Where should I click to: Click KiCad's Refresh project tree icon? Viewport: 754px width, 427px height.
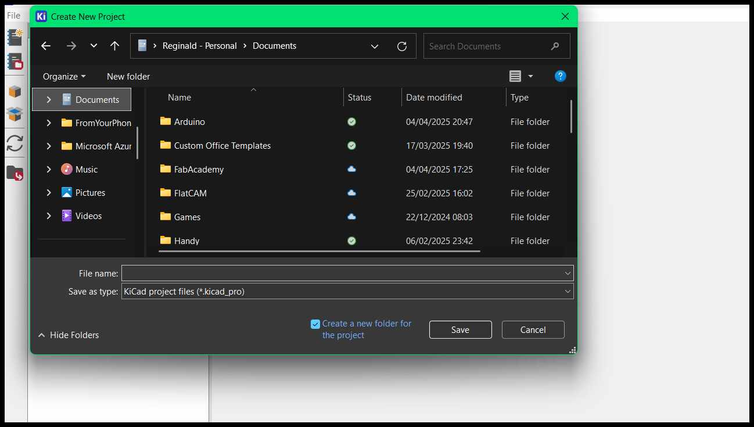point(15,143)
